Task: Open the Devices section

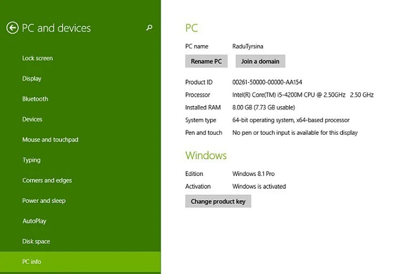Action: 32,119
